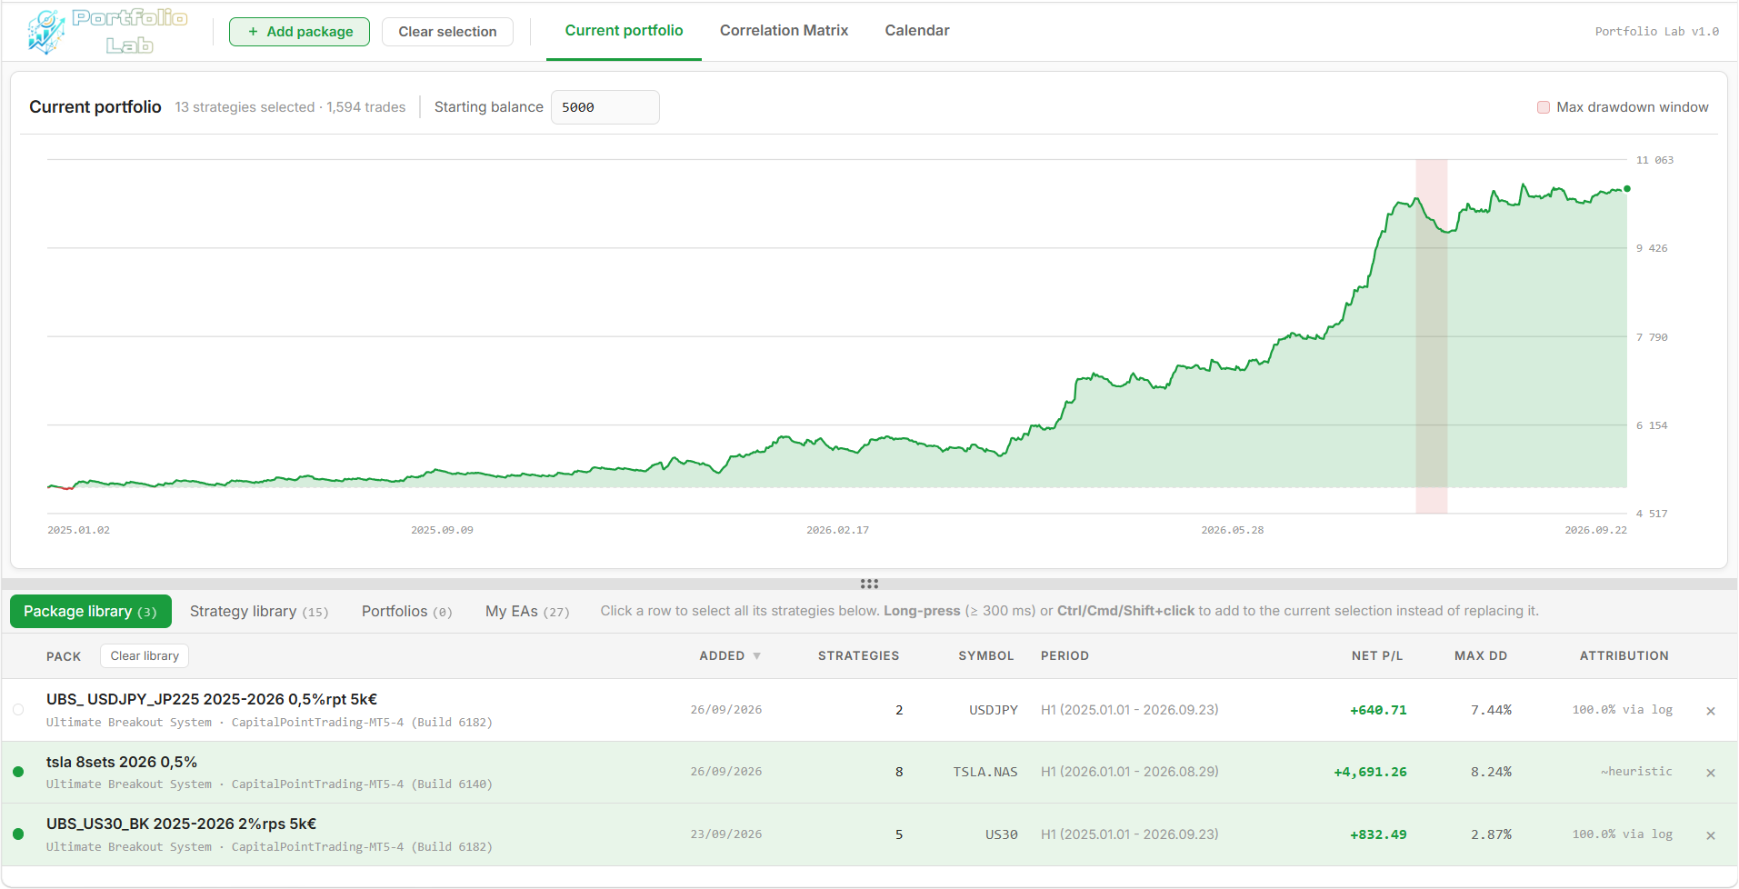Viewport: 1739px width, 889px height.
Task: Click the TSLA.NAS symbol cell
Action: [x=985, y=773]
